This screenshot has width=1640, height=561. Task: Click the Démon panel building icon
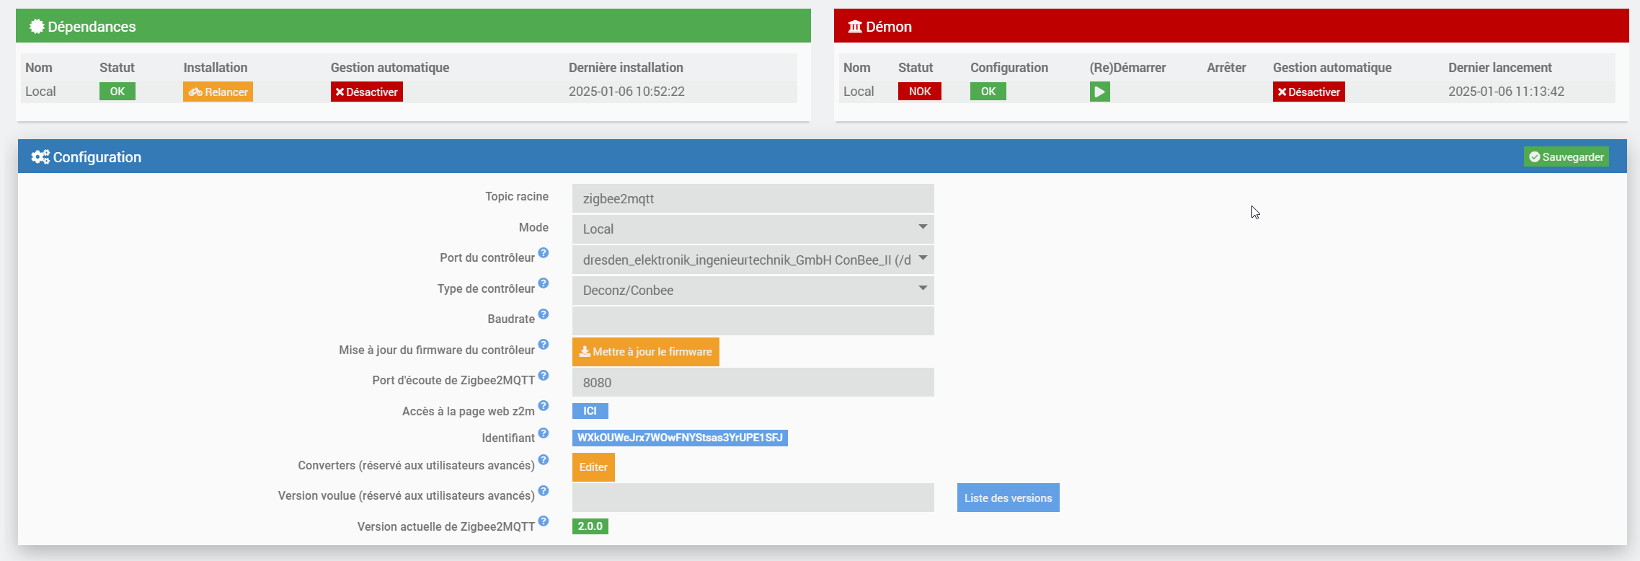pyautogui.click(x=855, y=27)
